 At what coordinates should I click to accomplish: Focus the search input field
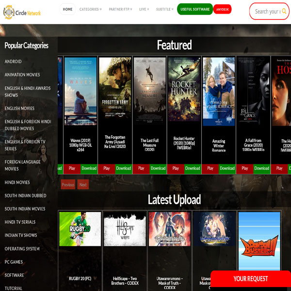point(269,11)
